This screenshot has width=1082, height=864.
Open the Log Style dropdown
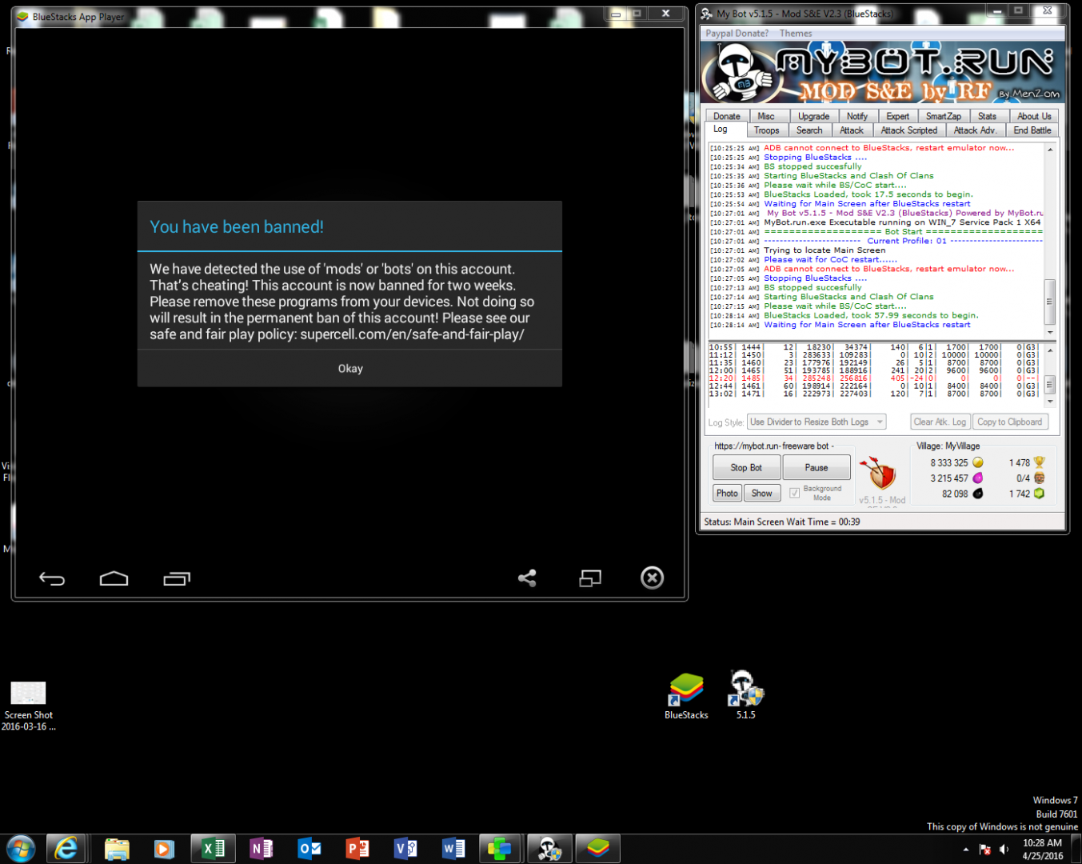pos(816,422)
